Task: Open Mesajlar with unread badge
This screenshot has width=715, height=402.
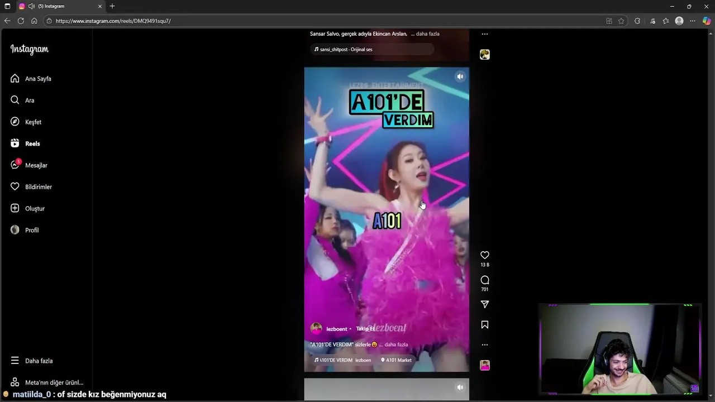Action: (x=29, y=165)
